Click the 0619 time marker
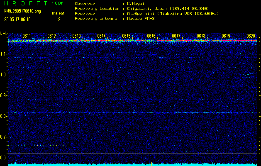 point(226,36)
